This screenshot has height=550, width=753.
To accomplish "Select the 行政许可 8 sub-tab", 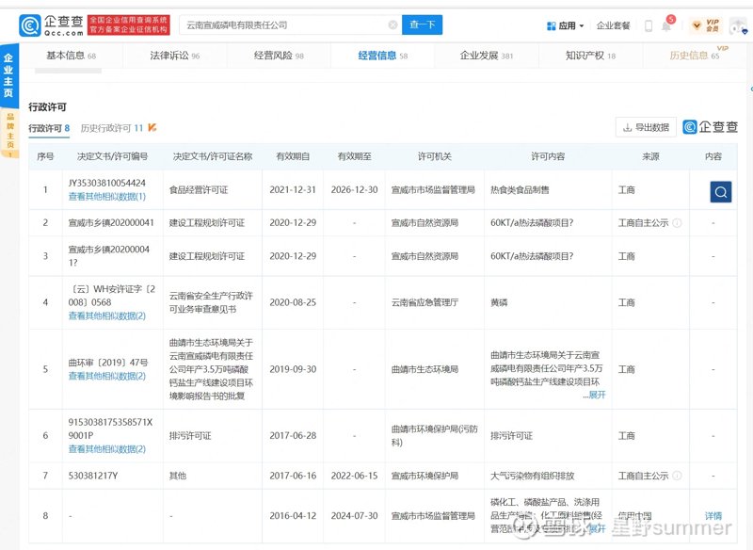I will click(49, 128).
